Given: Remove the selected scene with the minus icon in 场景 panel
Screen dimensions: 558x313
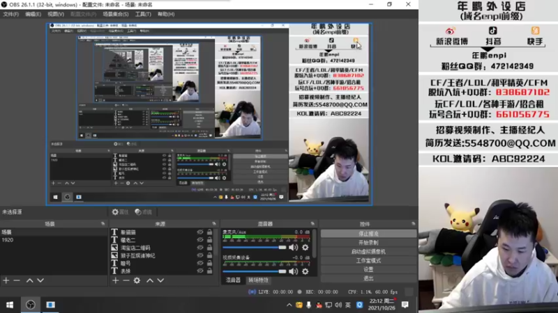Looking at the screenshot, I should (17, 280).
